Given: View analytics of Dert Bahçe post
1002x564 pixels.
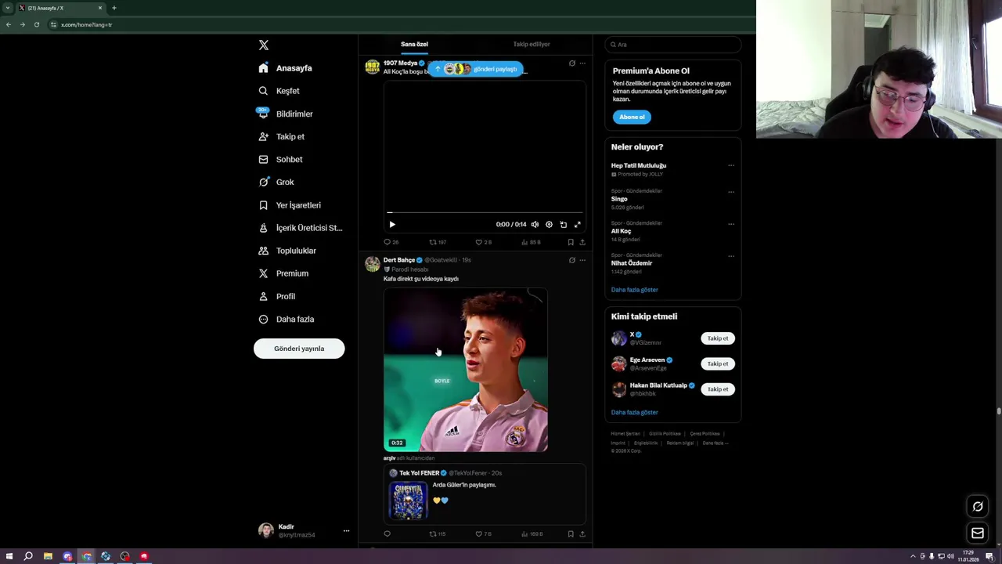Looking at the screenshot, I should (532, 534).
